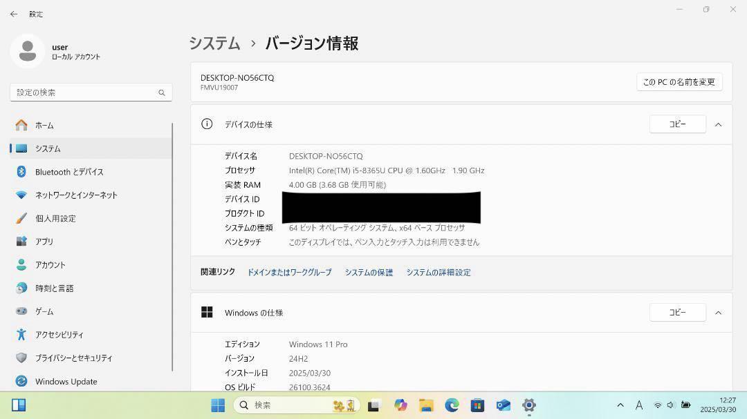The height and width of the screenshot is (419, 747).
Task: Select システム in the sidebar
Action: (91, 148)
